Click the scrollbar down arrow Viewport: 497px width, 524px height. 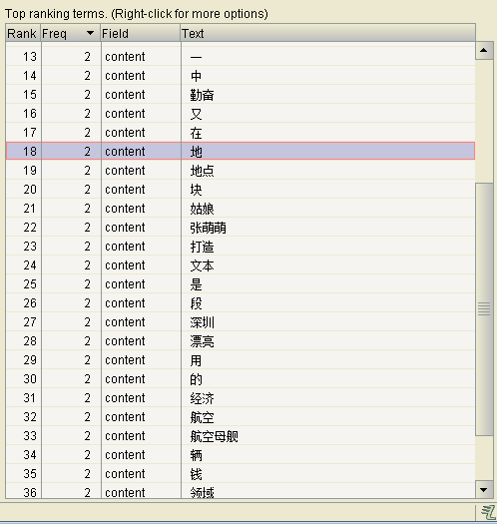coord(484,490)
